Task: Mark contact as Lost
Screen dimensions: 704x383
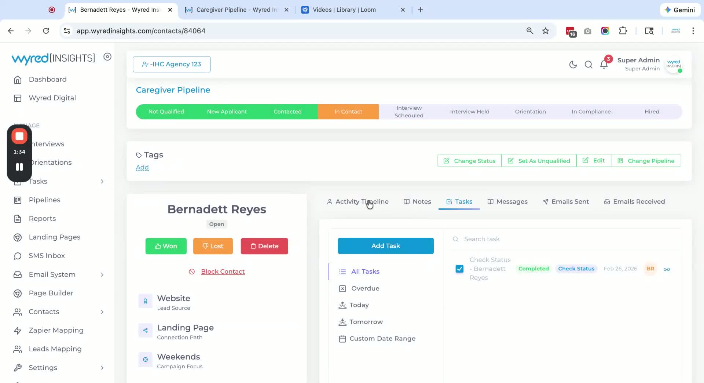Action: (x=213, y=247)
